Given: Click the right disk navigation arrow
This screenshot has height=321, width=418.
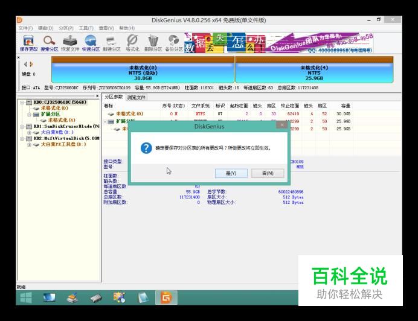Looking at the screenshot, I should [x=31, y=64].
